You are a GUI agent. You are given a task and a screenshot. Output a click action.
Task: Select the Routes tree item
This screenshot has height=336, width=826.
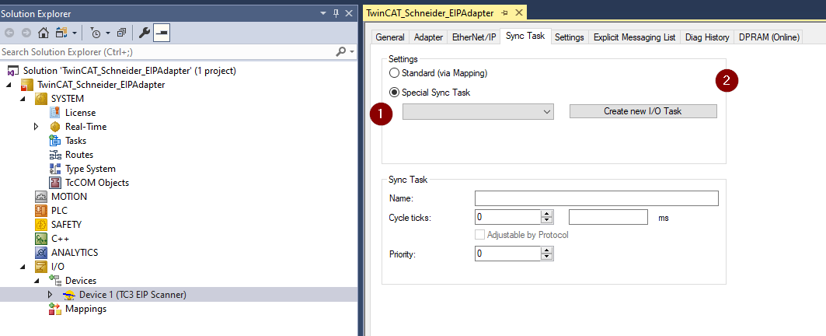[79, 155]
